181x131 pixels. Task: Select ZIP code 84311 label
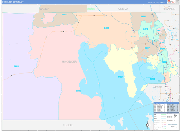[159, 30]
